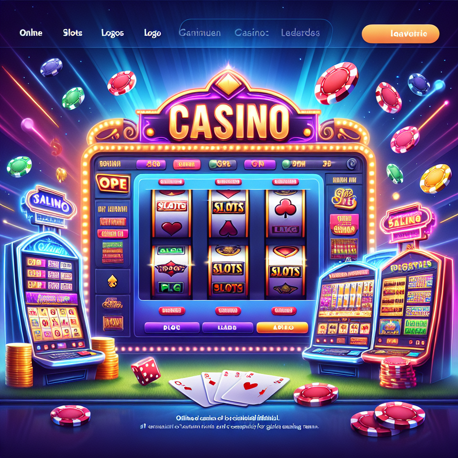Click the golden spade icon in the left panel
Screen dimensions: 458x458
tap(112, 281)
